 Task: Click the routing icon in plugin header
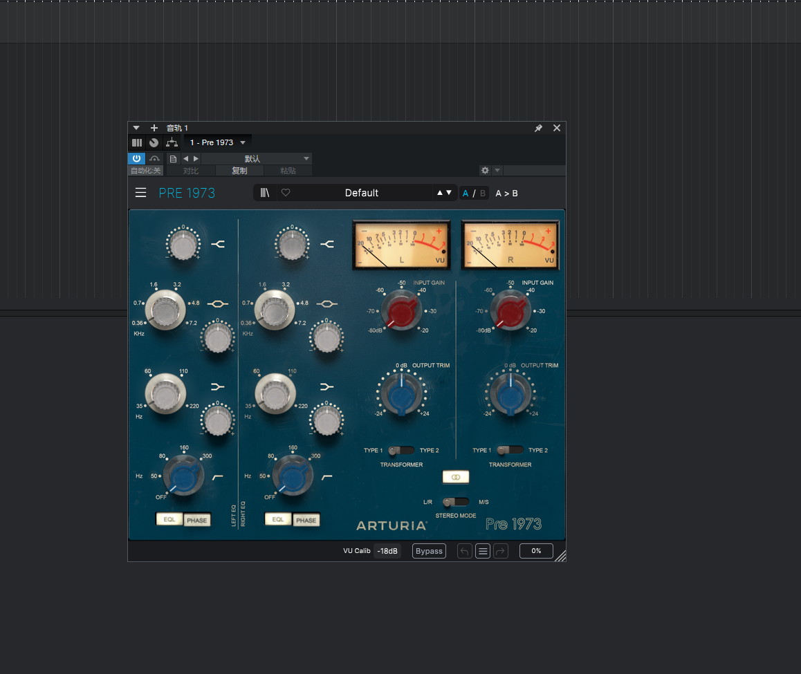(x=172, y=142)
